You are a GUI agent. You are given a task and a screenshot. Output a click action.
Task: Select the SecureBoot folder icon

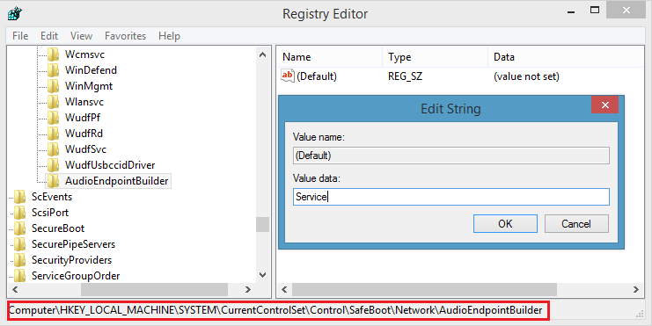pyautogui.click(x=19, y=228)
